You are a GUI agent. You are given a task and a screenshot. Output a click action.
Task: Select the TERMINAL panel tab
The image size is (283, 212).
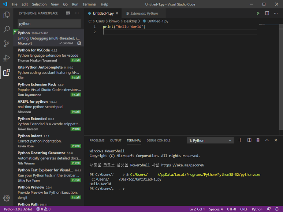[x=134, y=140]
